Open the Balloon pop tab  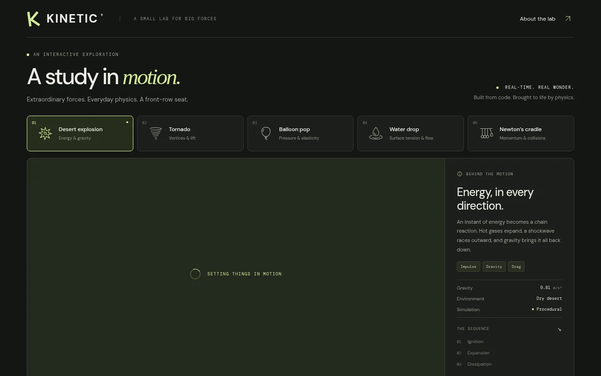point(300,133)
